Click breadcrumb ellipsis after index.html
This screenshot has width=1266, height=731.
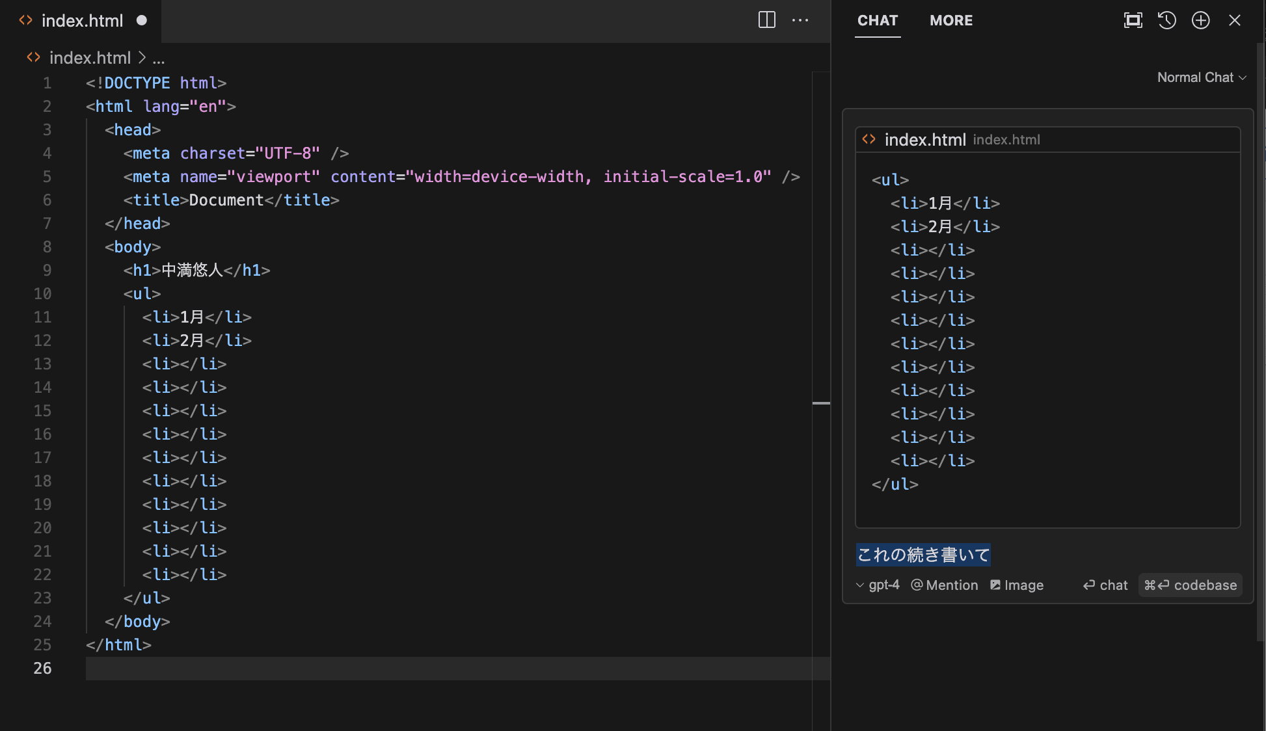click(x=159, y=58)
